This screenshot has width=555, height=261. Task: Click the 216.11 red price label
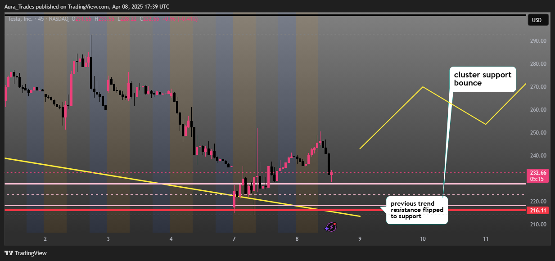tap(537, 210)
